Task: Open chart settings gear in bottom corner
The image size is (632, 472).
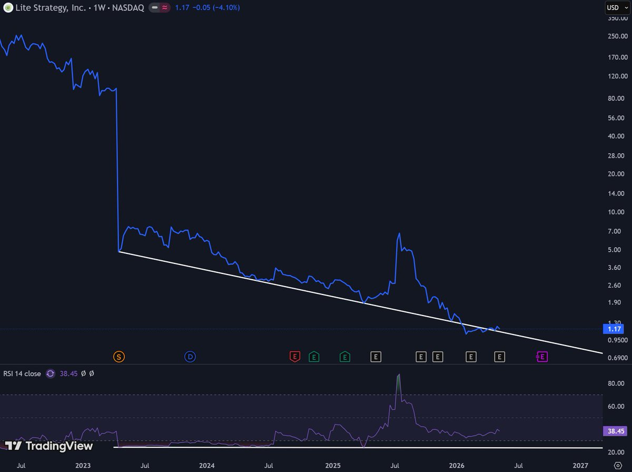Action: tap(618, 465)
